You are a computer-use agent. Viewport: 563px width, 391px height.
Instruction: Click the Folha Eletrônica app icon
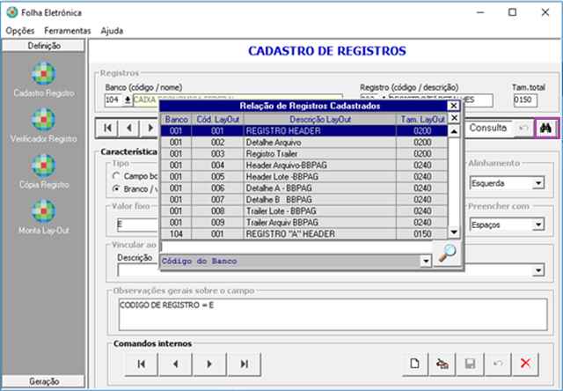click(x=11, y=12)
